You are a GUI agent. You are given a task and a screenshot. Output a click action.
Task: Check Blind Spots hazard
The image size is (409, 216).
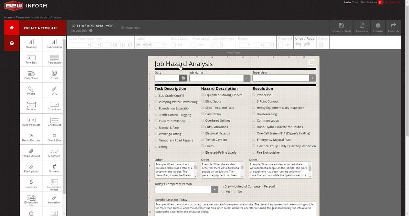203,101
